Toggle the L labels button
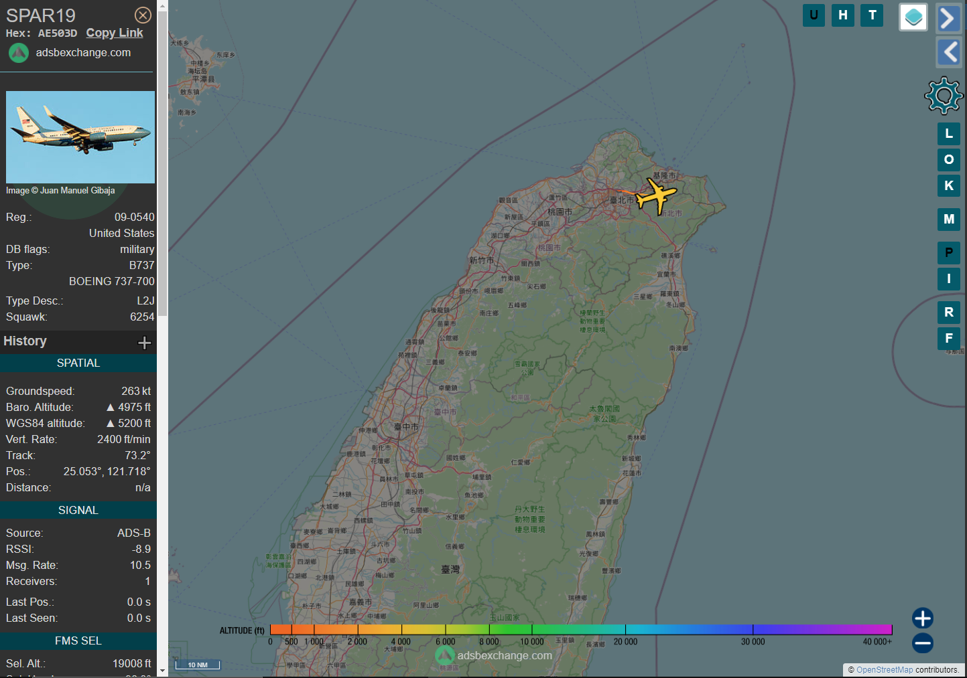967x678 pixels. point(948,134)
